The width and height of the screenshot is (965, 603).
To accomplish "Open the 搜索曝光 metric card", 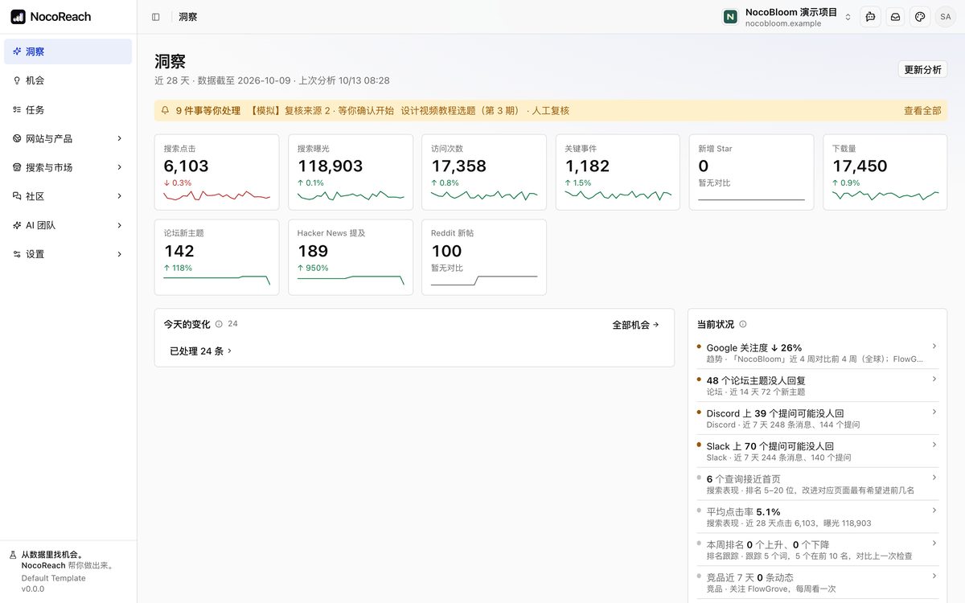I will [351, 172].
